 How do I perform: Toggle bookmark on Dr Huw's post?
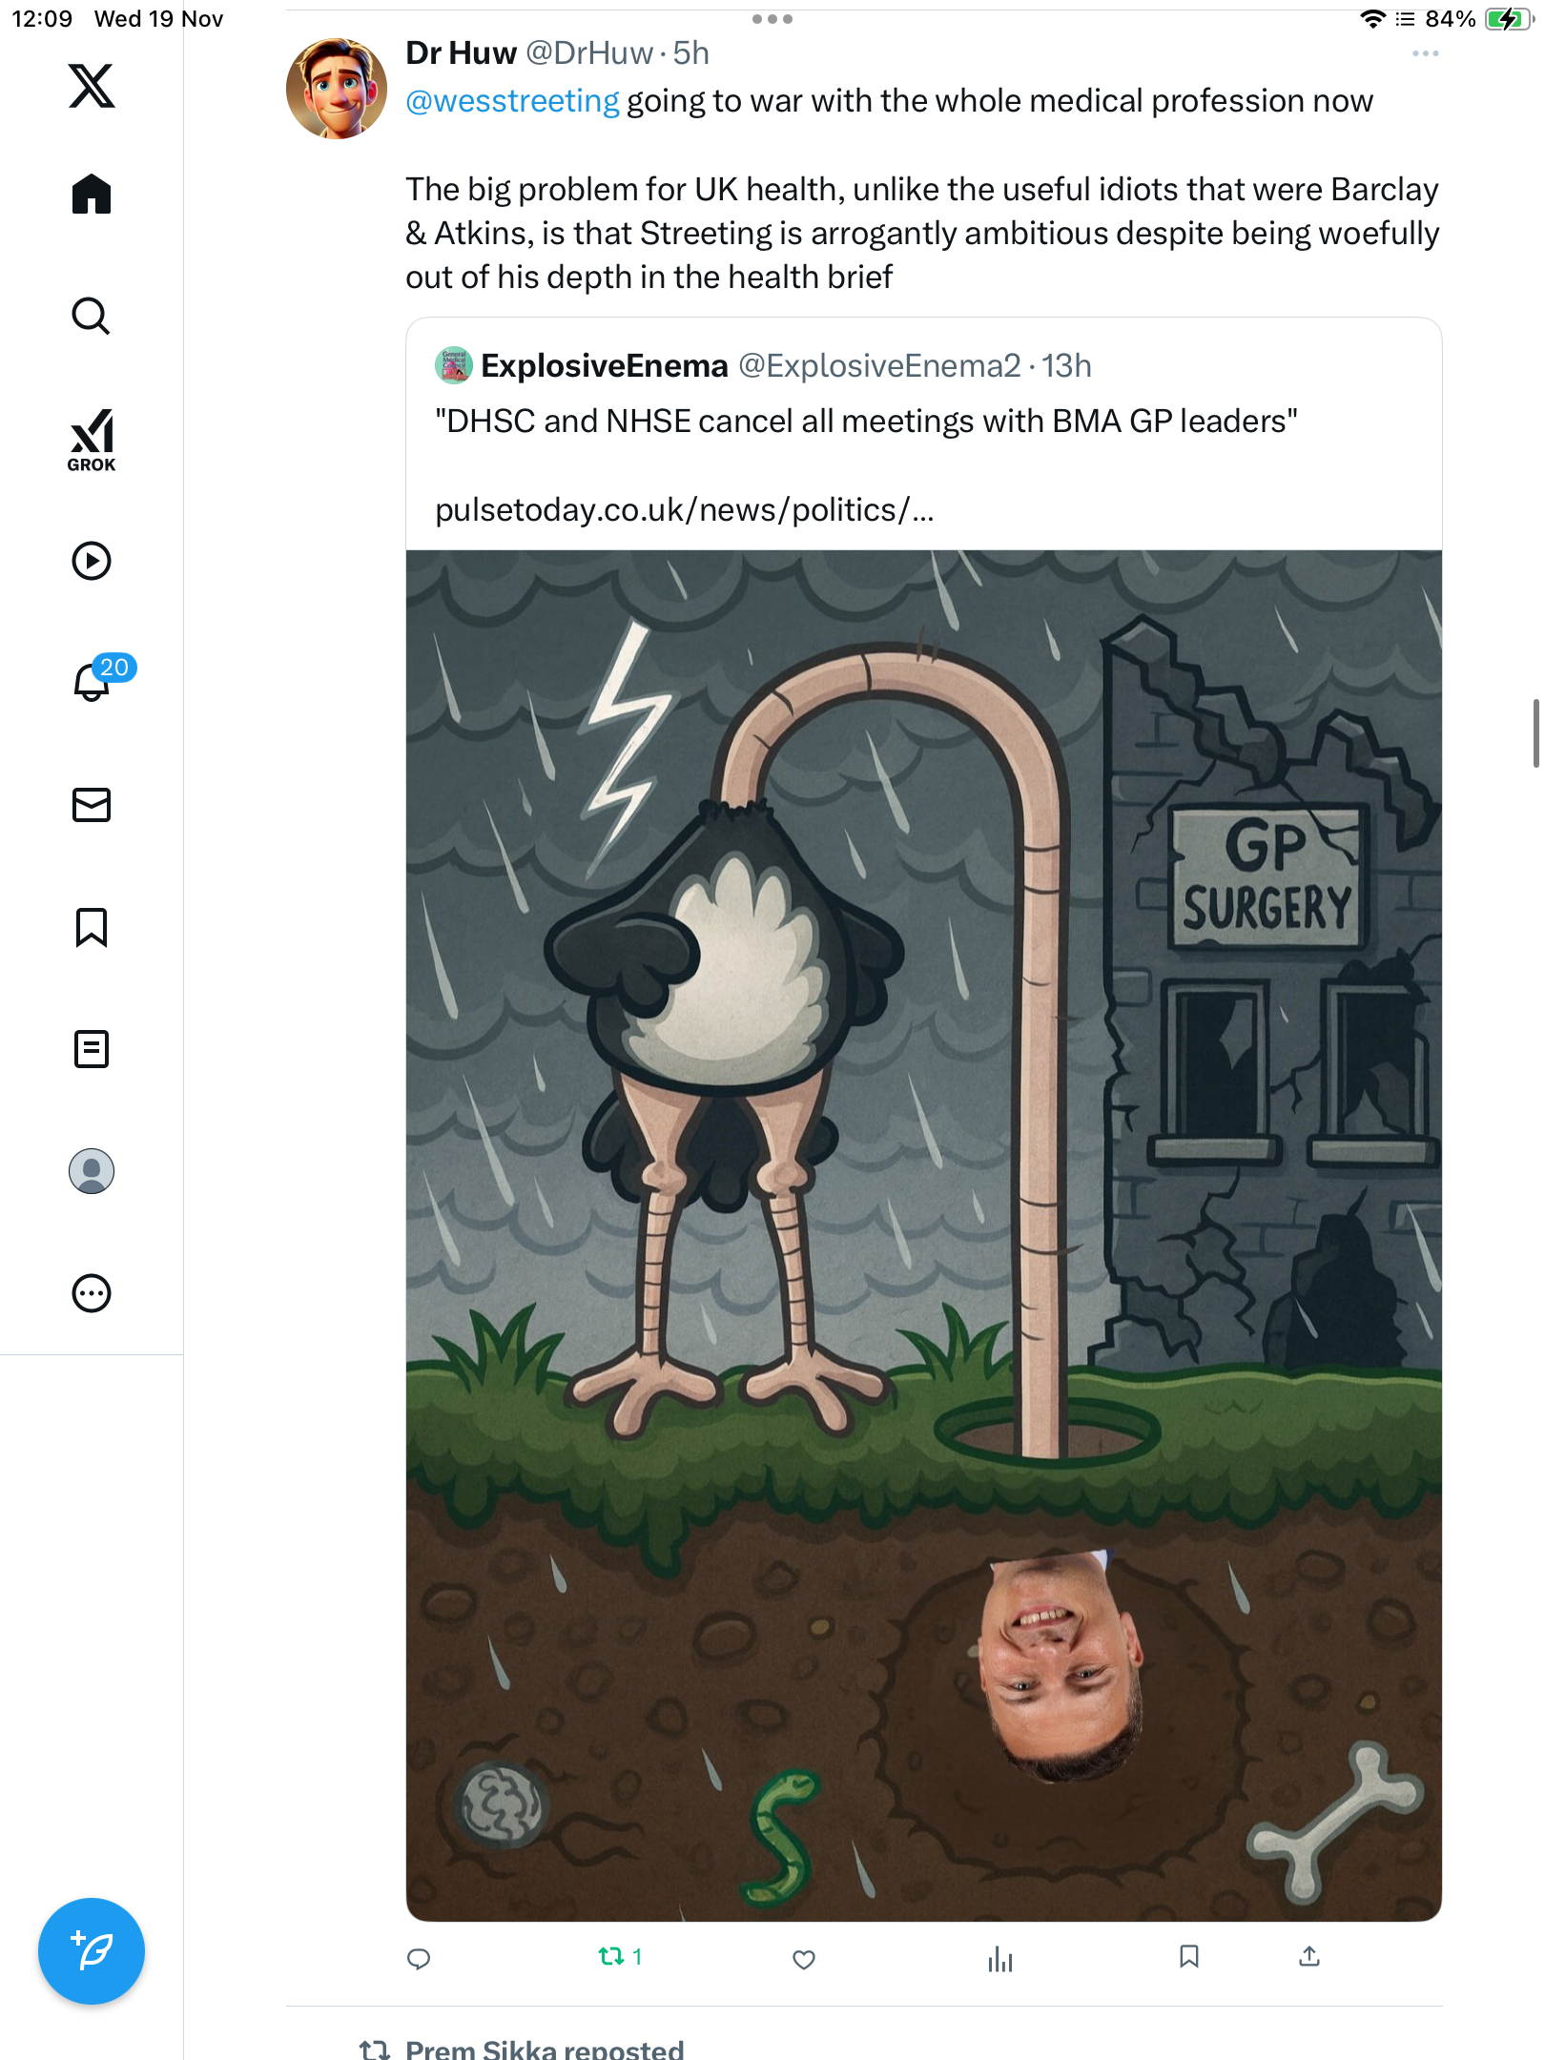pyautogui.click(x=1189, y=1957)
